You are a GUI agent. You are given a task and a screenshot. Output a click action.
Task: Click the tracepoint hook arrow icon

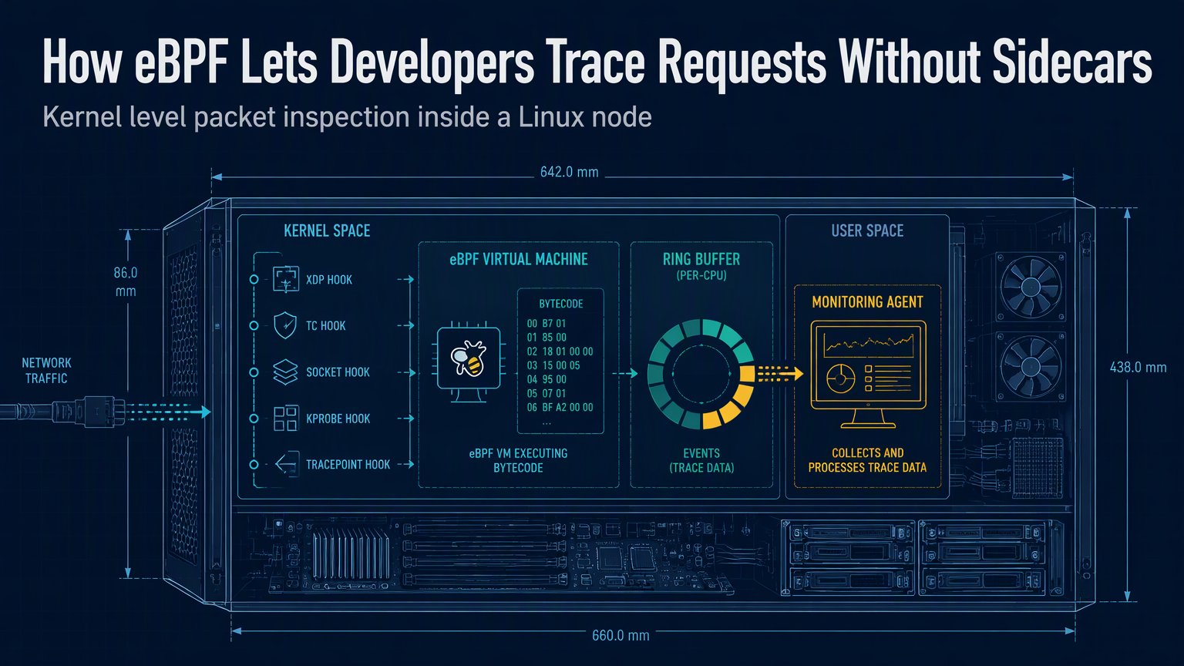pyautogui.click(x=287, y=464)
